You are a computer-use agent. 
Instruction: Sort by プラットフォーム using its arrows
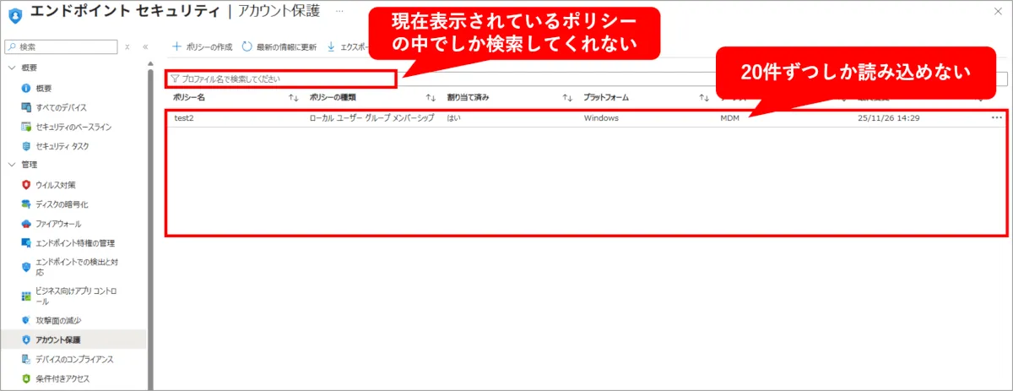click(x=704, y=98)
